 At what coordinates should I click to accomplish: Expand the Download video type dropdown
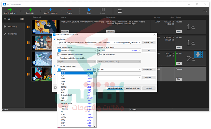coord(95,51)
